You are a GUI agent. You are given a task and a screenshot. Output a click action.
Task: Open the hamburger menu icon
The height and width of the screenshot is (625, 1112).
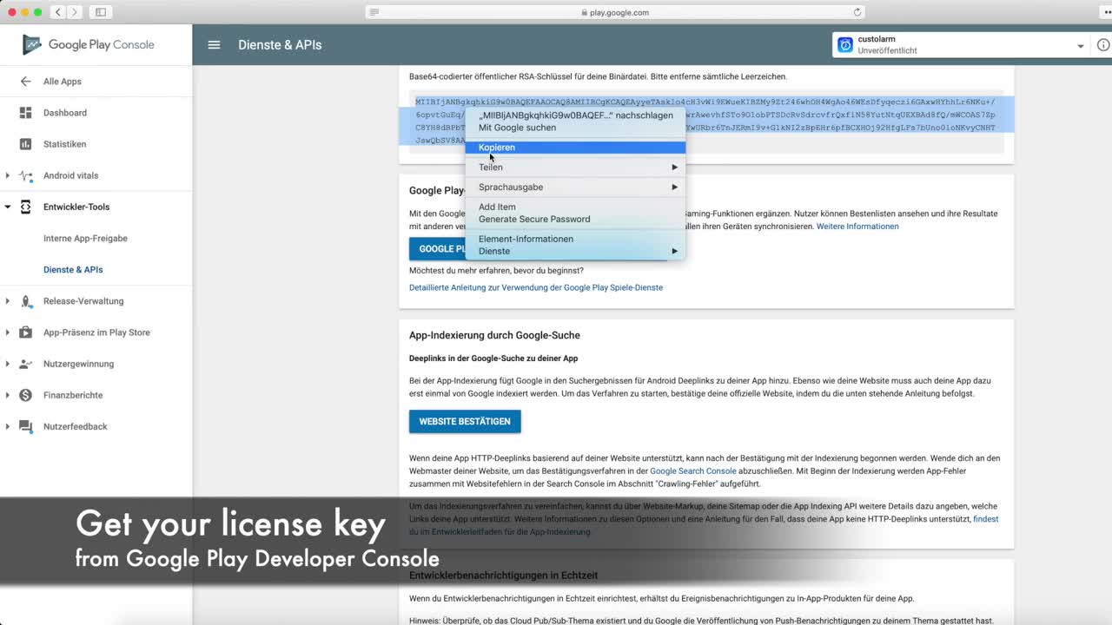point(214,45)
